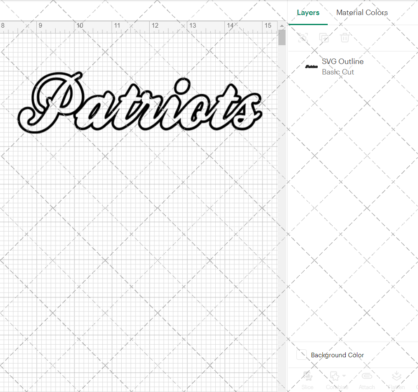Image resolution: width=418 pixels, height=392 pixels.
Task: Click the canvas scrollbar up arrow
Action: 282,26
